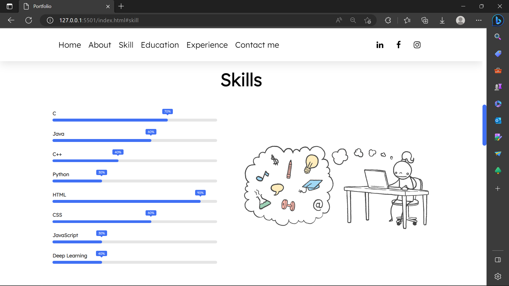Toggle vertical tabs with the tab actions icon

coord(10,6)
